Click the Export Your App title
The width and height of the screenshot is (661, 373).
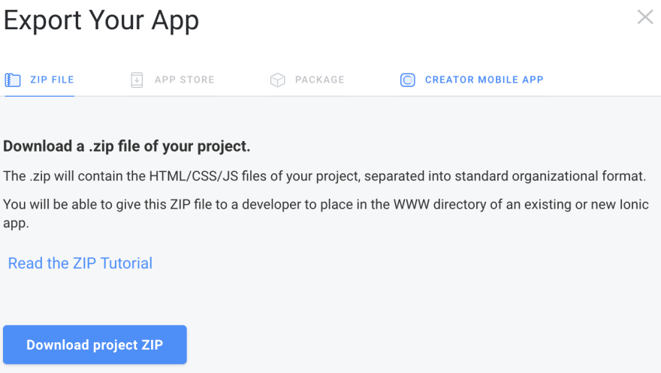click(x=101, y=20)
